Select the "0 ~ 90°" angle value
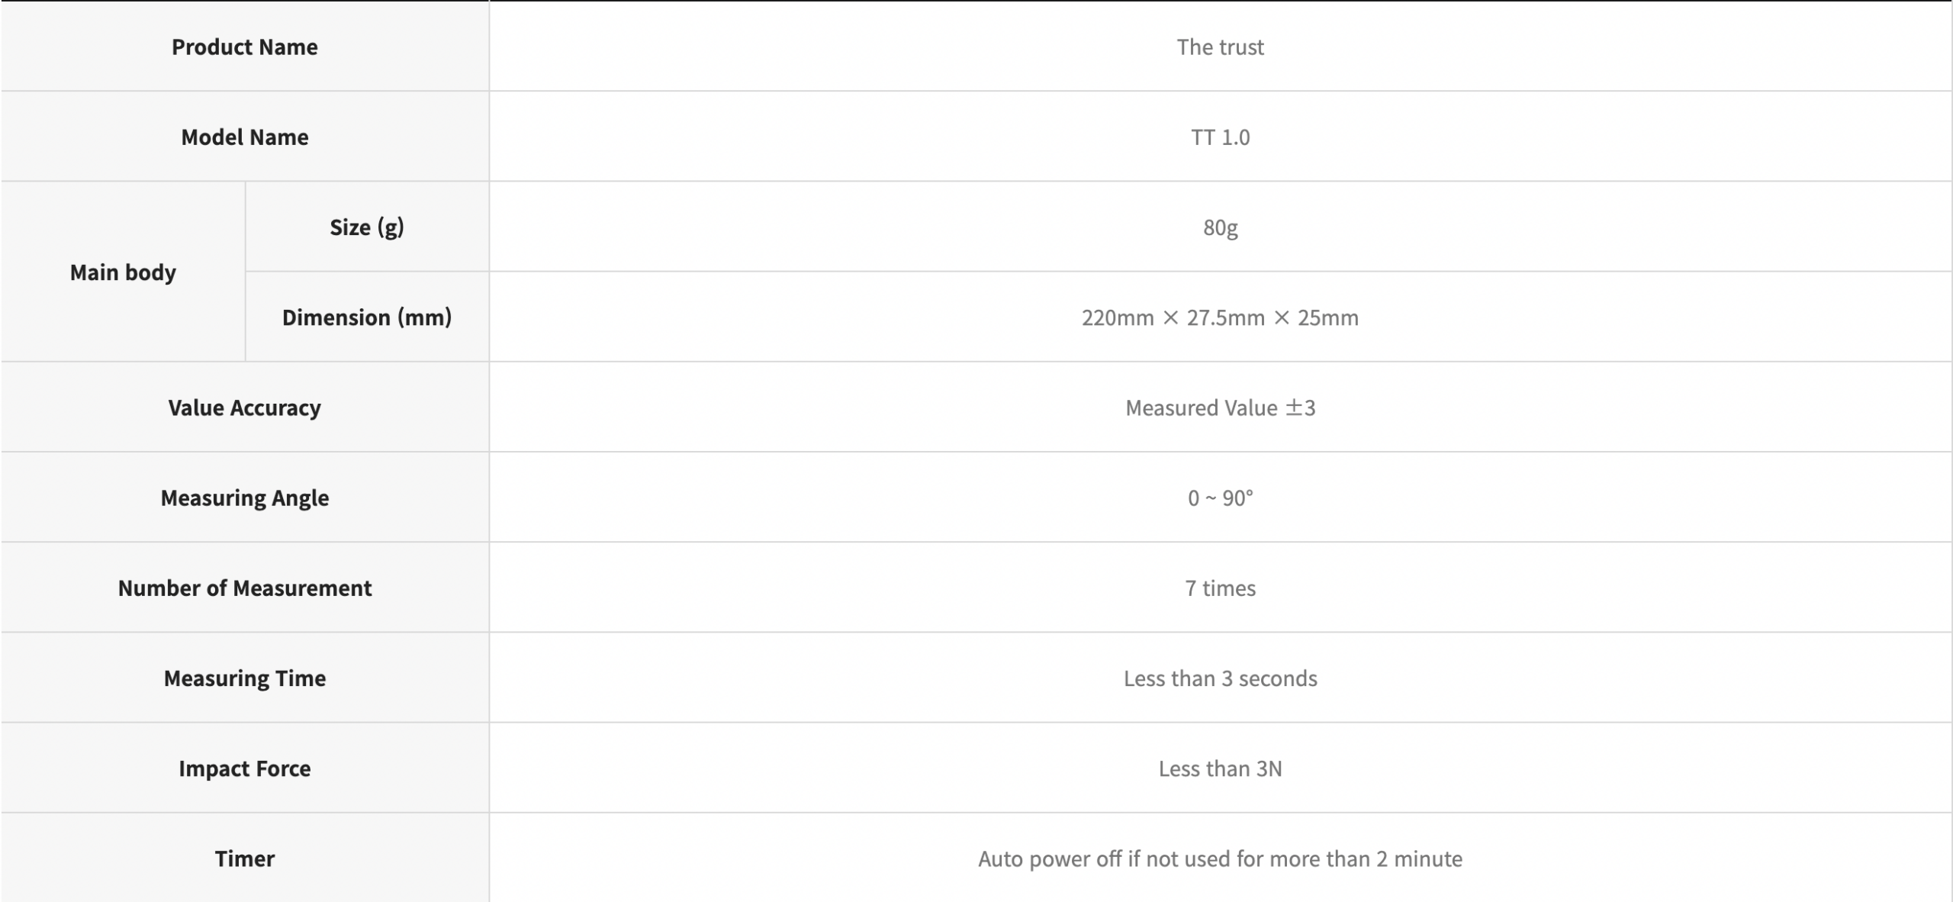This screenshot has height=902, width=1953. (1220, 498)
